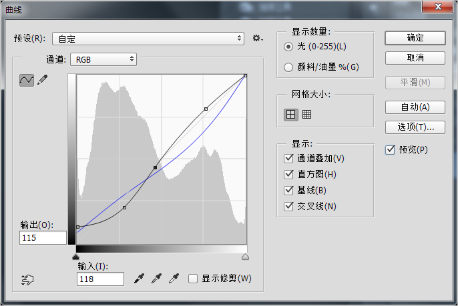Open the 预设 preset dropdown

pyautogui.click(x=148, y=39)
